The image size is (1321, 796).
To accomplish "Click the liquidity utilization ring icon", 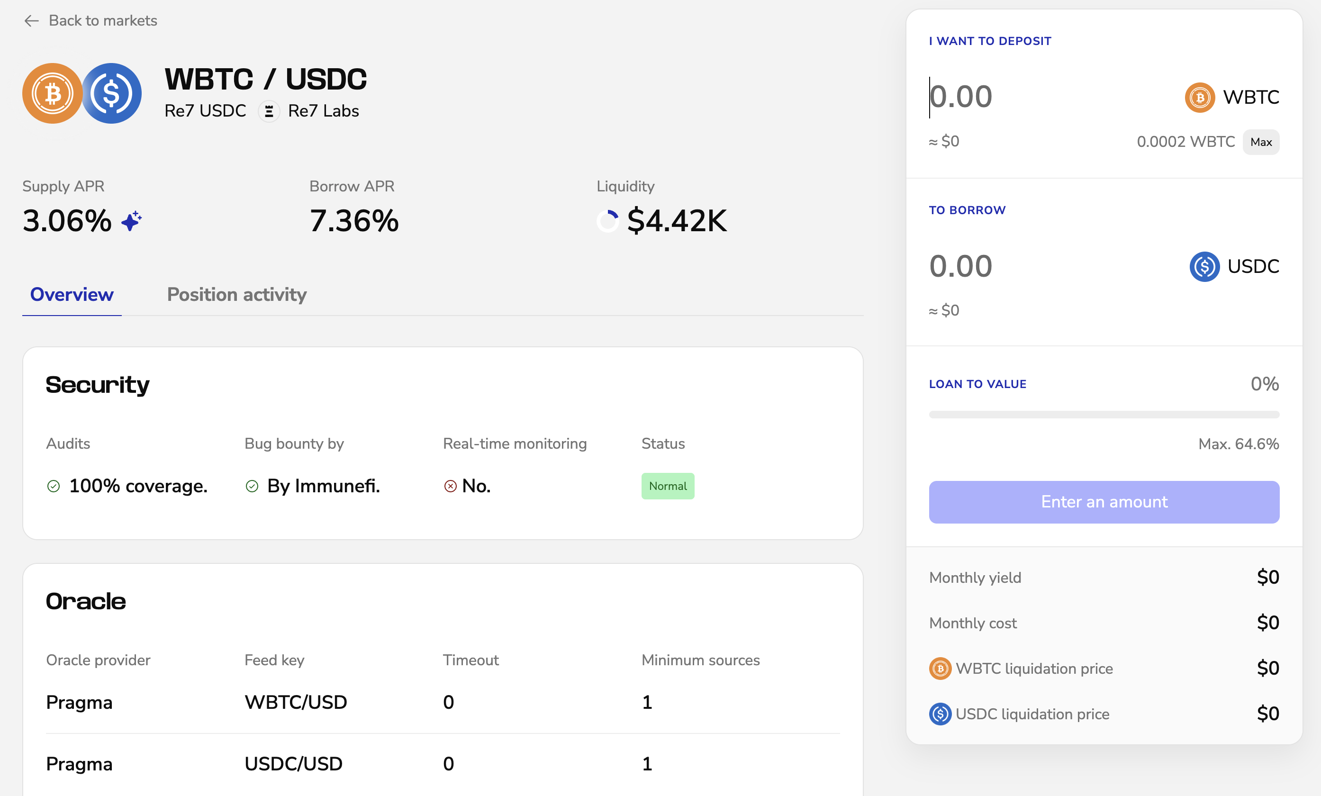I will pos(608,221).
